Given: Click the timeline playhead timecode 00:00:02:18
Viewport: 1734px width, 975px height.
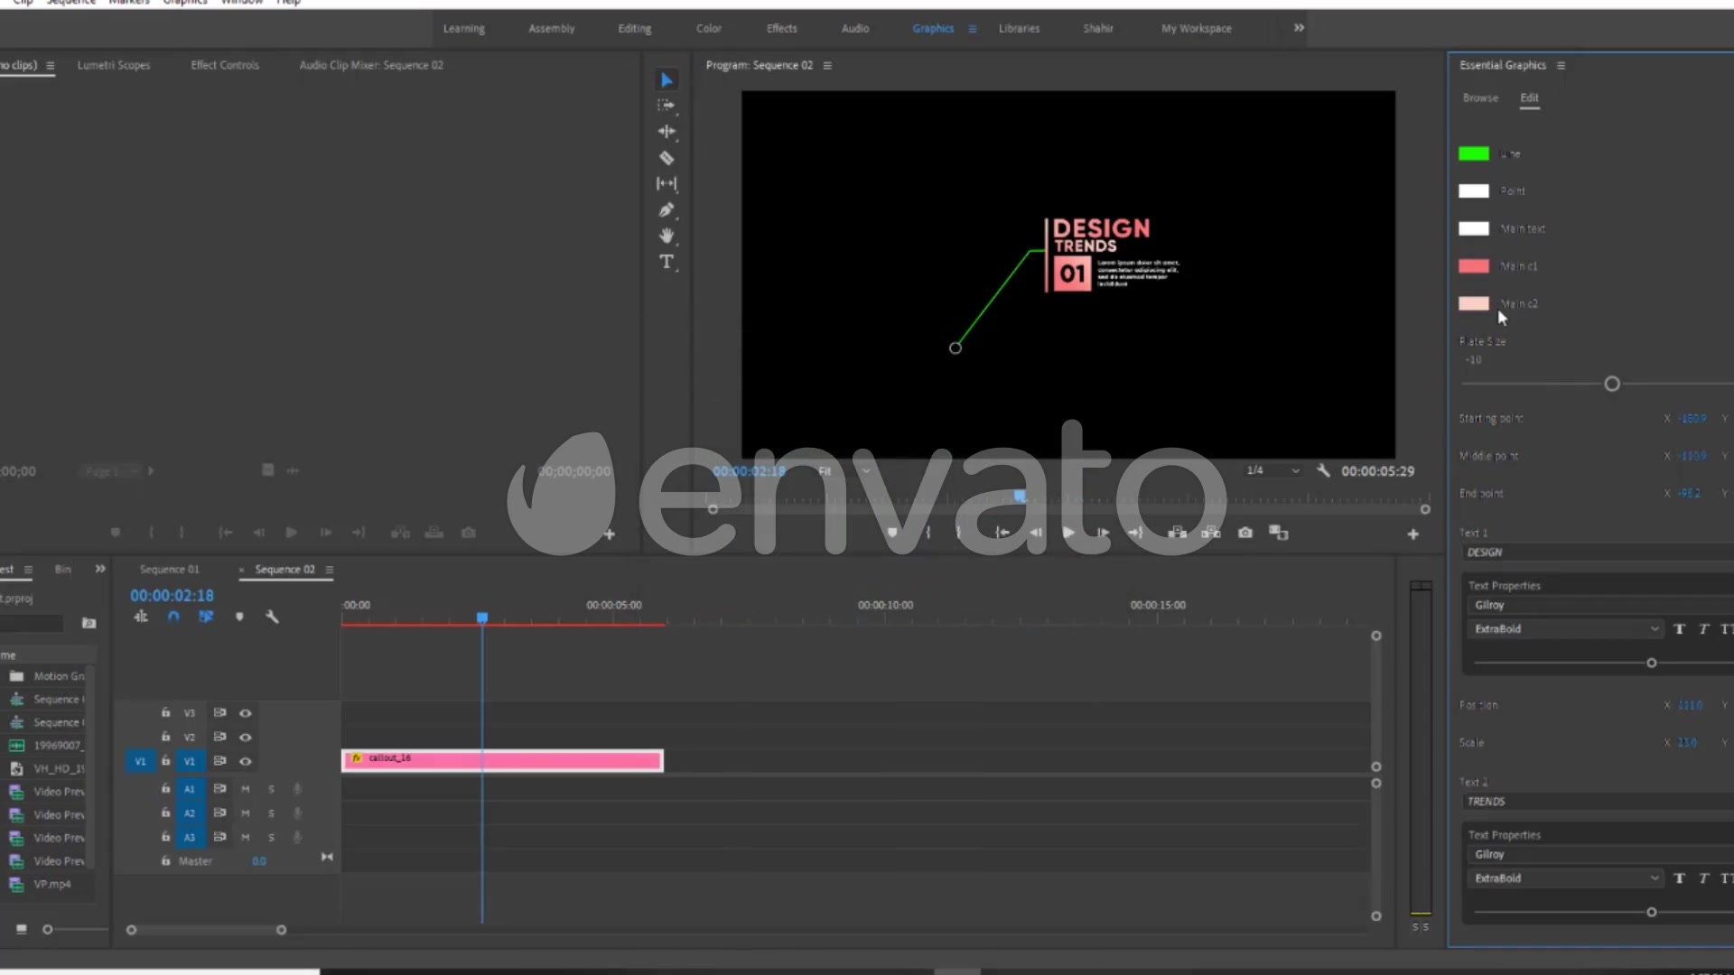Looking at the screenshot, I should point(172,596).
